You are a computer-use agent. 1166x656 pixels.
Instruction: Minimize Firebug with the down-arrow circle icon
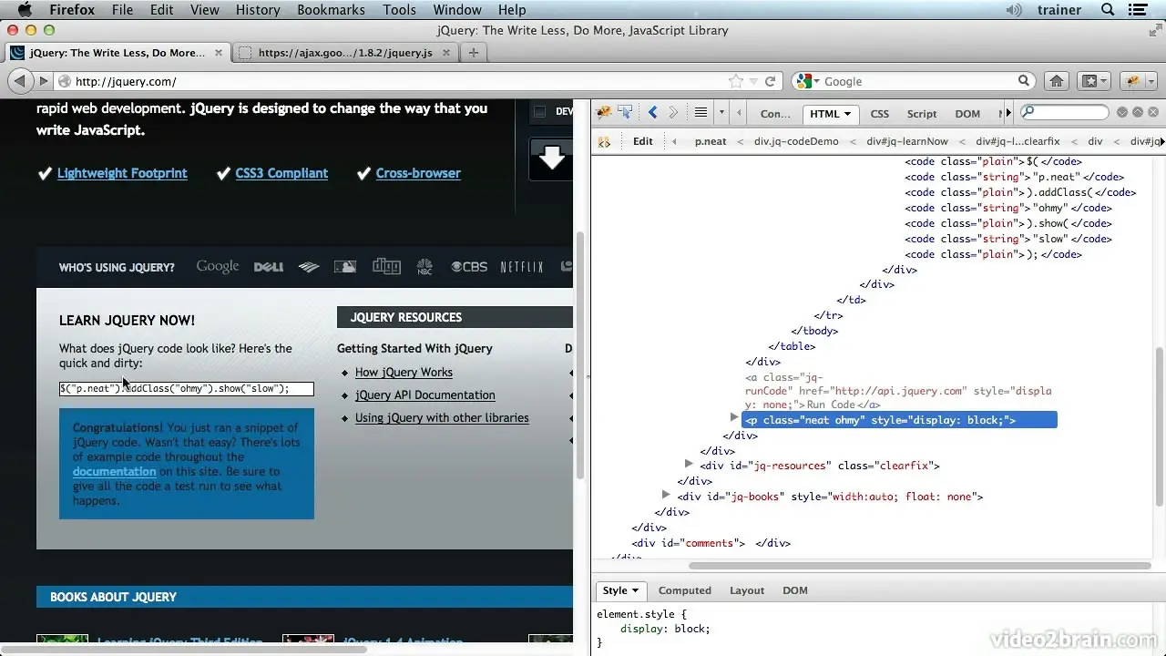pos(1122,113)
